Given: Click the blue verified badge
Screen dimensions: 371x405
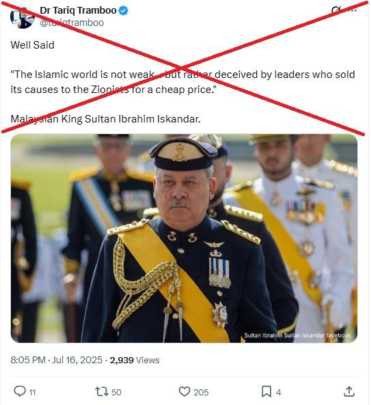Looking at the screenshot, I should click(124, 11).
